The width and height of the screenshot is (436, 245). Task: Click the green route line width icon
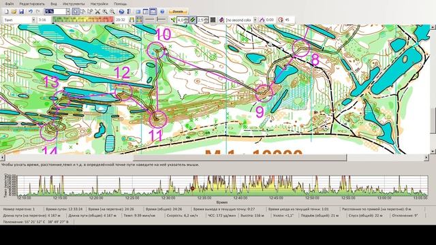[x=174, y=20]
